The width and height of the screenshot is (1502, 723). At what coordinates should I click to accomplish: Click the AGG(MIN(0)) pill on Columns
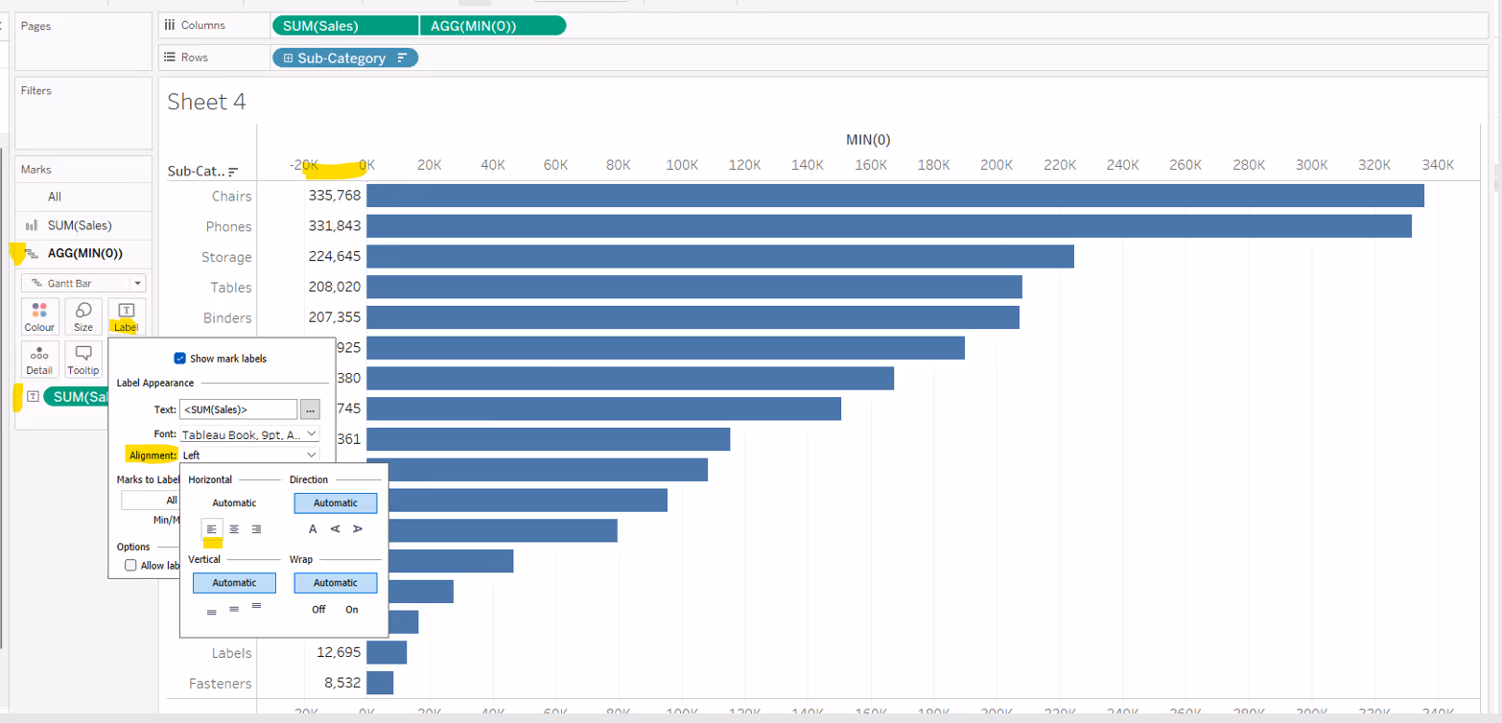tap(493, 26)
